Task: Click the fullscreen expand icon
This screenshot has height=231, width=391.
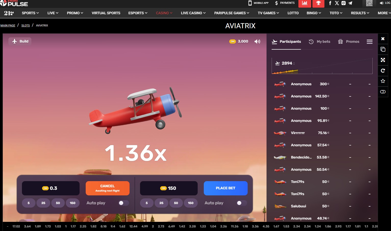Action: [x=383, y=60]
